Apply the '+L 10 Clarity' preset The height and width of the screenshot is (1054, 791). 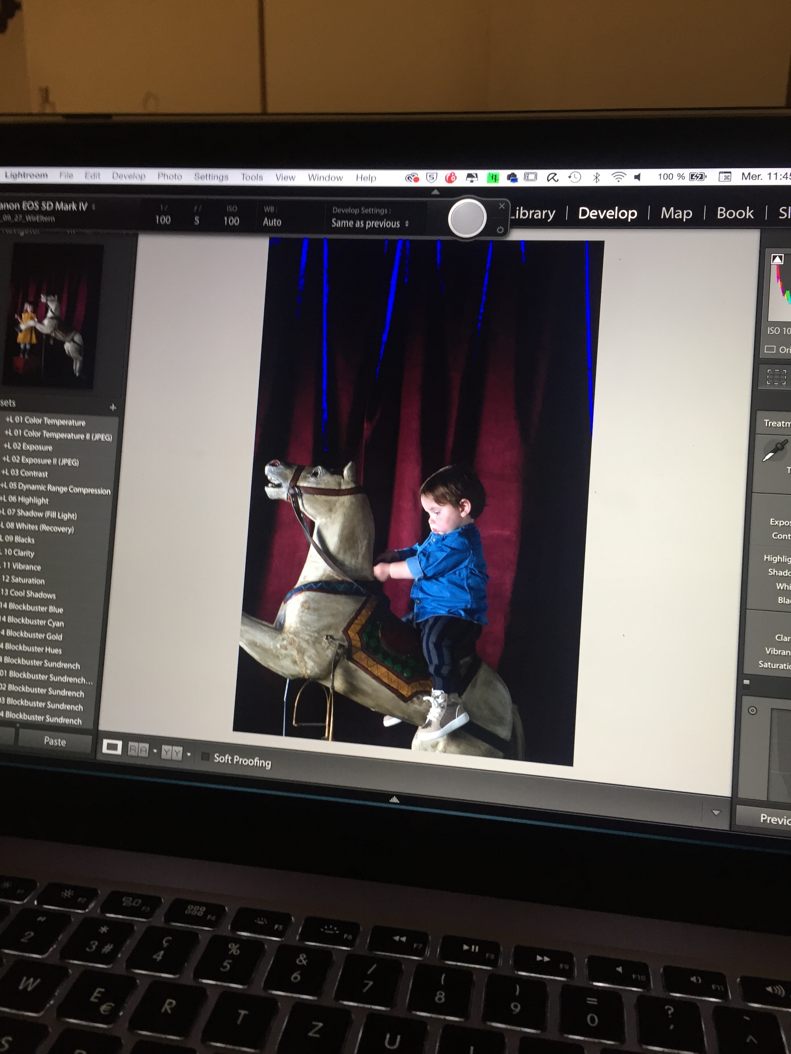coord(19,553)
